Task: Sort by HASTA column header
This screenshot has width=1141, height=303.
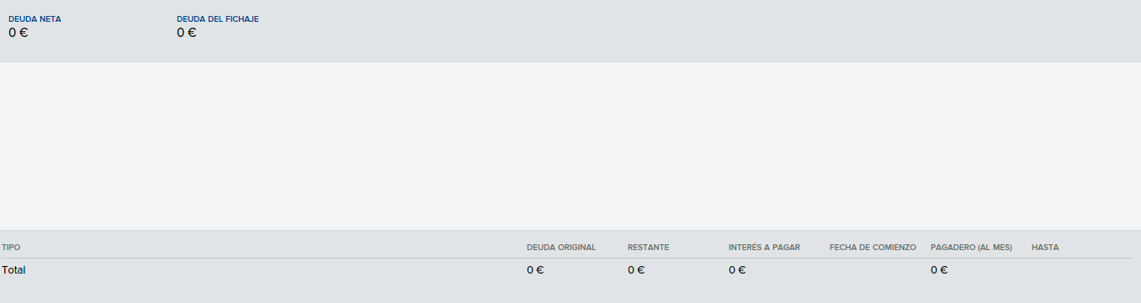Action: coord(1045,248)
